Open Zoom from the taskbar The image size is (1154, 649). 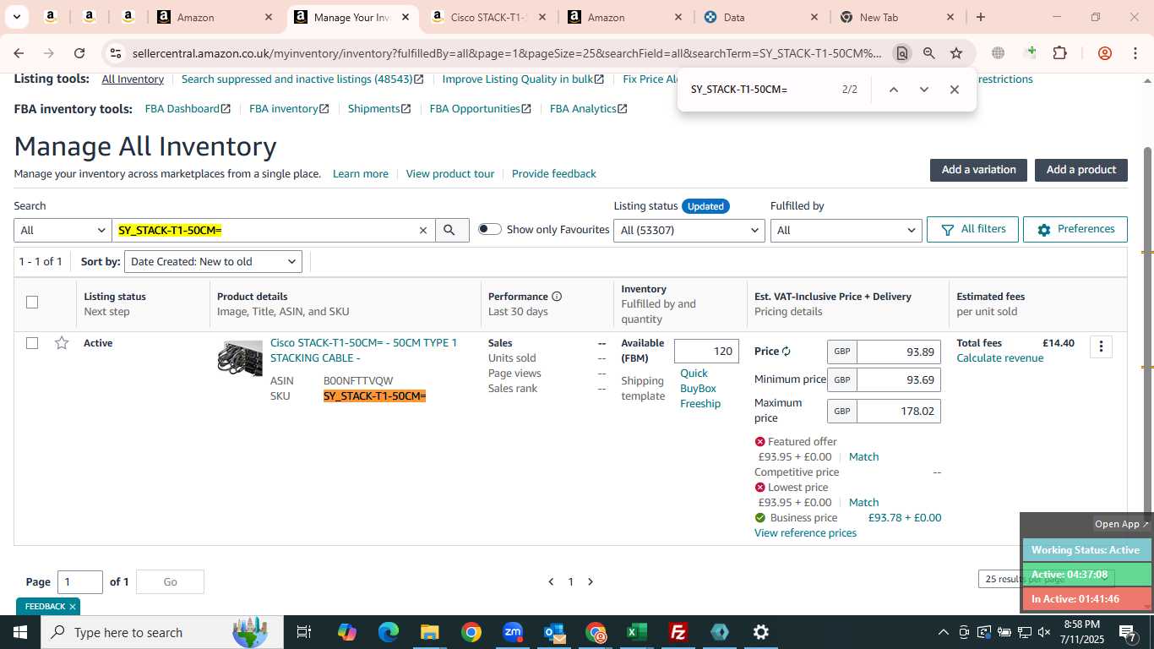[x=513, y=632]
